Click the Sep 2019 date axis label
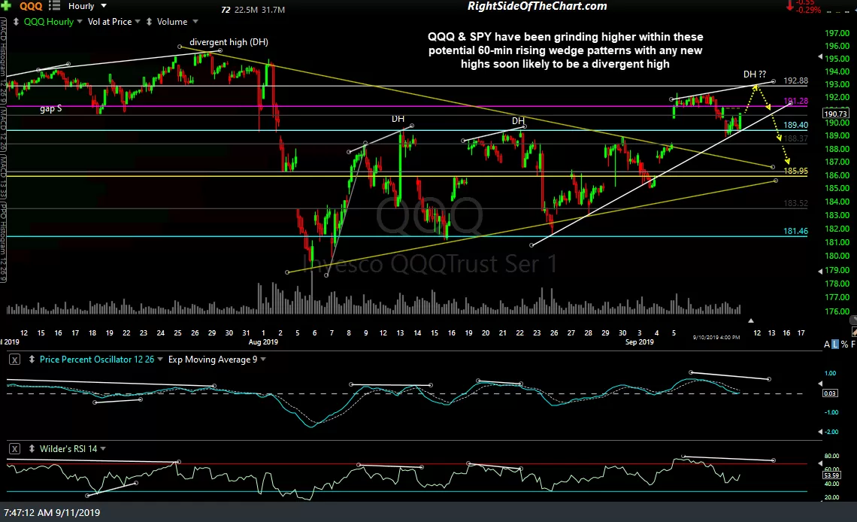The image size is (857, 522). point(640,342)
